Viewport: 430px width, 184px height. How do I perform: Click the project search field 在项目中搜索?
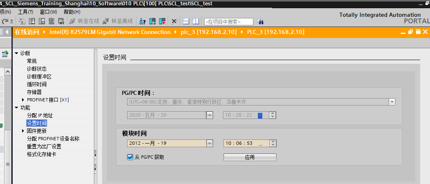click(x=229, y=22)
